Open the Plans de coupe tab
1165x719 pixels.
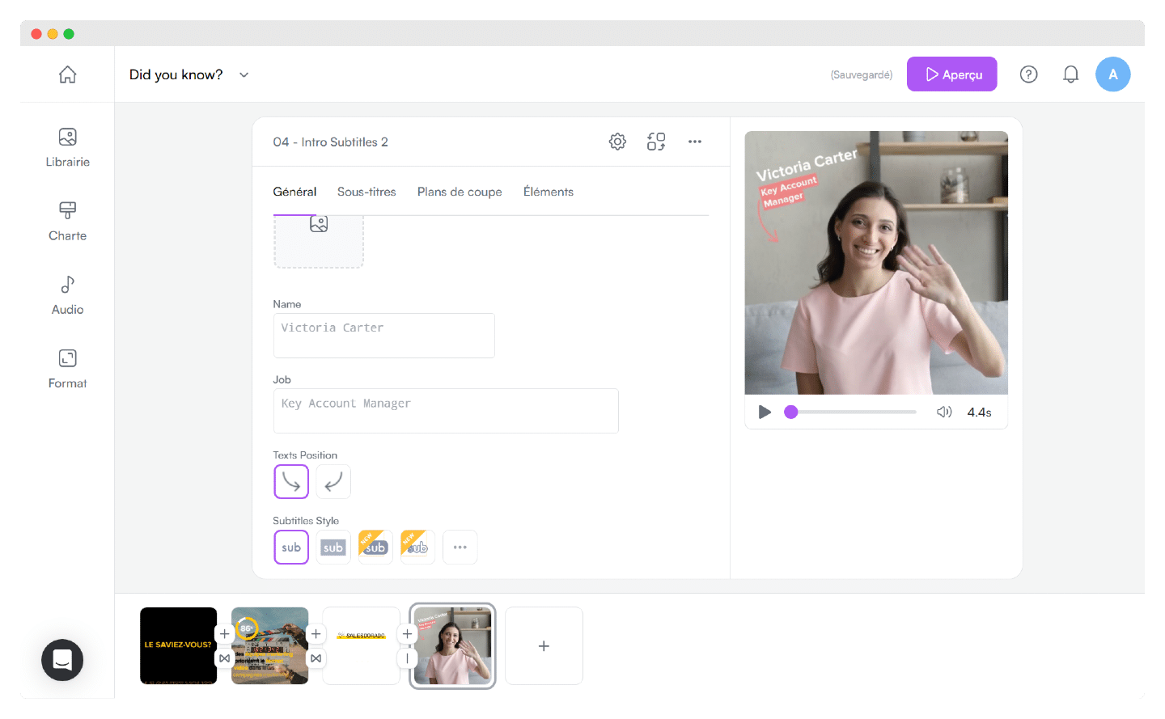click(460, 192)
